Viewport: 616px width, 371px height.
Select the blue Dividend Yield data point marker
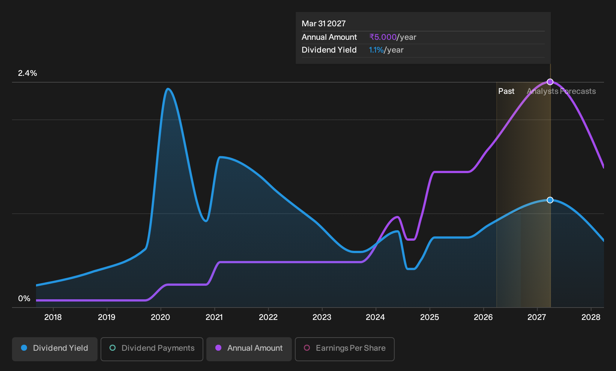(x=550, y=200)
